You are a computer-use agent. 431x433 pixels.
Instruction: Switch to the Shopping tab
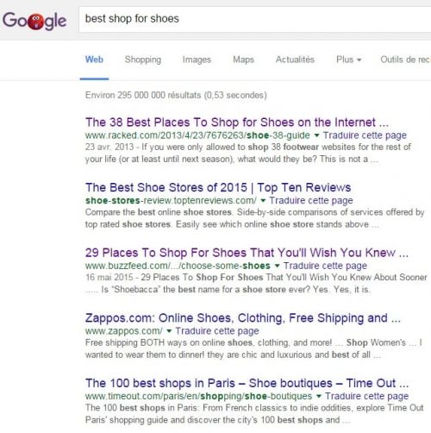143,60
